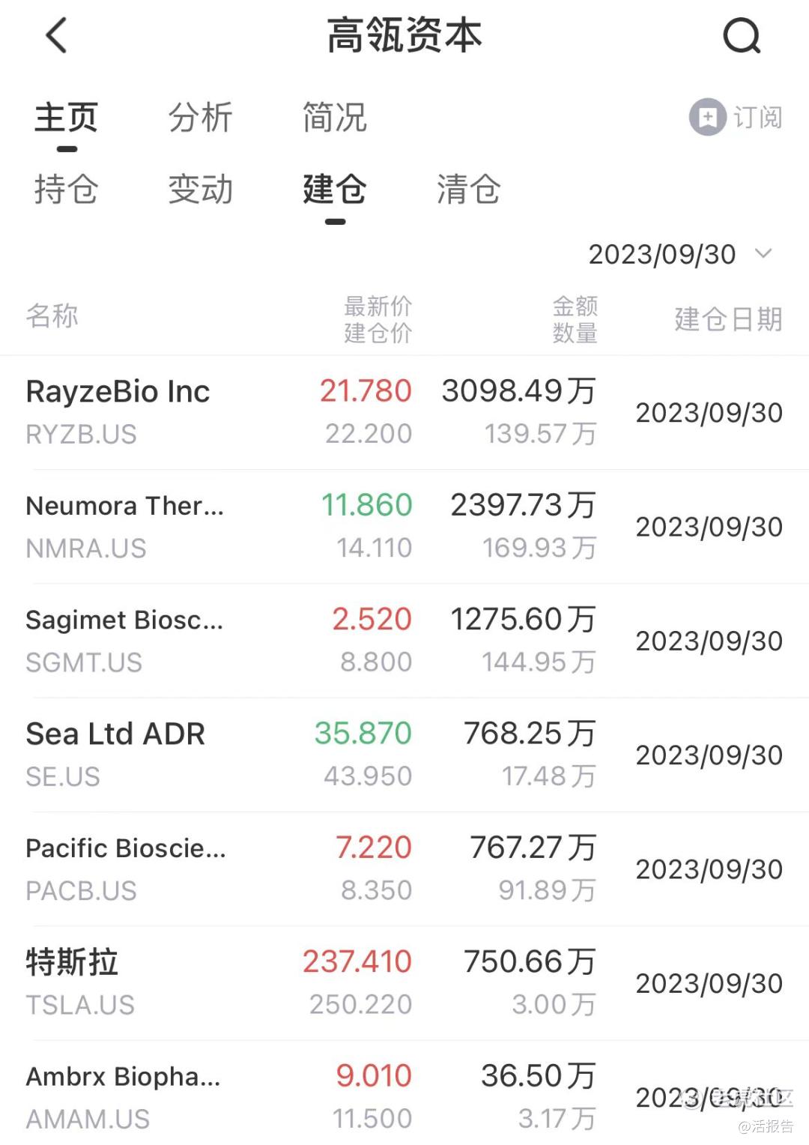
Task: Select the 主页 tab
Action: [66, 118]
